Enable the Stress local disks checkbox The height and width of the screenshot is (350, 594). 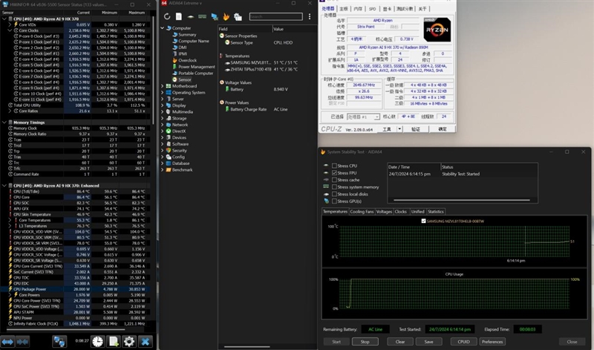point(334,194)
